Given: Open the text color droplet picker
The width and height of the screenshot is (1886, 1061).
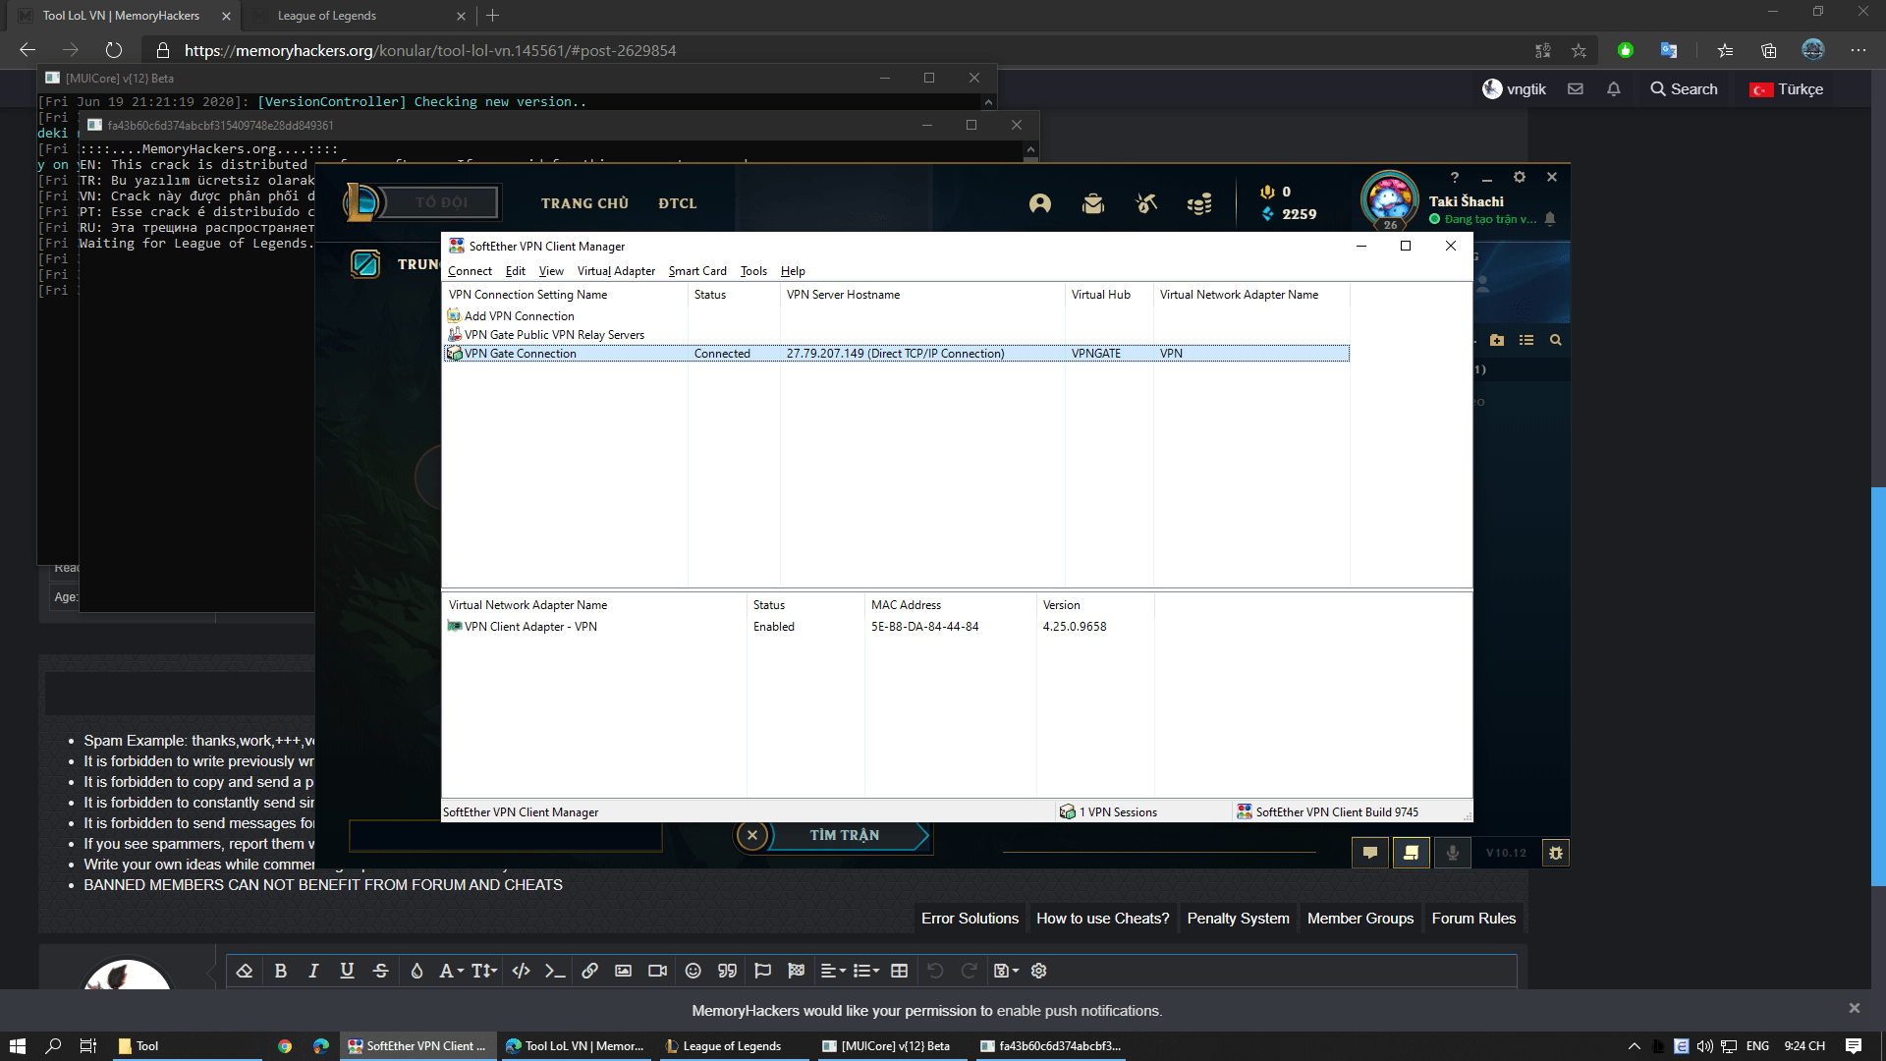Looking at the screenshot, I should (416, 971).
